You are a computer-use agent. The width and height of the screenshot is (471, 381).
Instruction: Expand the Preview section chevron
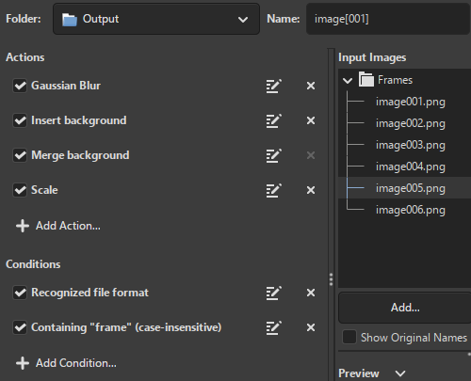tap(400, 373)
